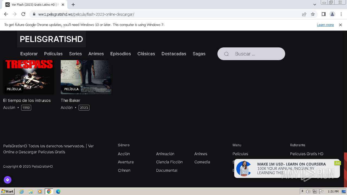Open El tiempo de los intrusos title
The width and height of the screenshot is (347, 195).
pos(27,100)
